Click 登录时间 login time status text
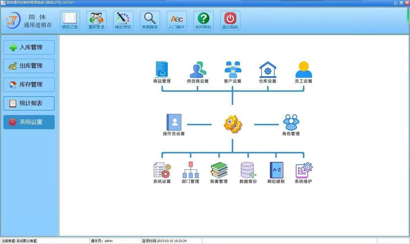 click(x=164, y=241)
